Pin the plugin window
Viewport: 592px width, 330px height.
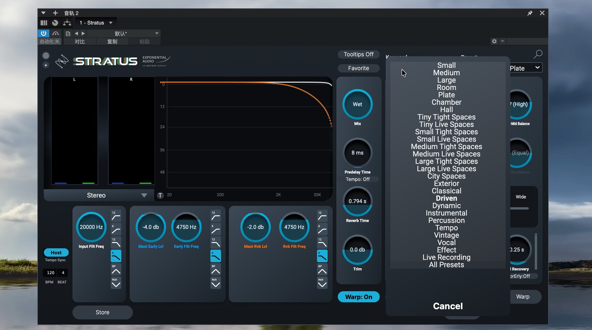(x=530, y=13)
